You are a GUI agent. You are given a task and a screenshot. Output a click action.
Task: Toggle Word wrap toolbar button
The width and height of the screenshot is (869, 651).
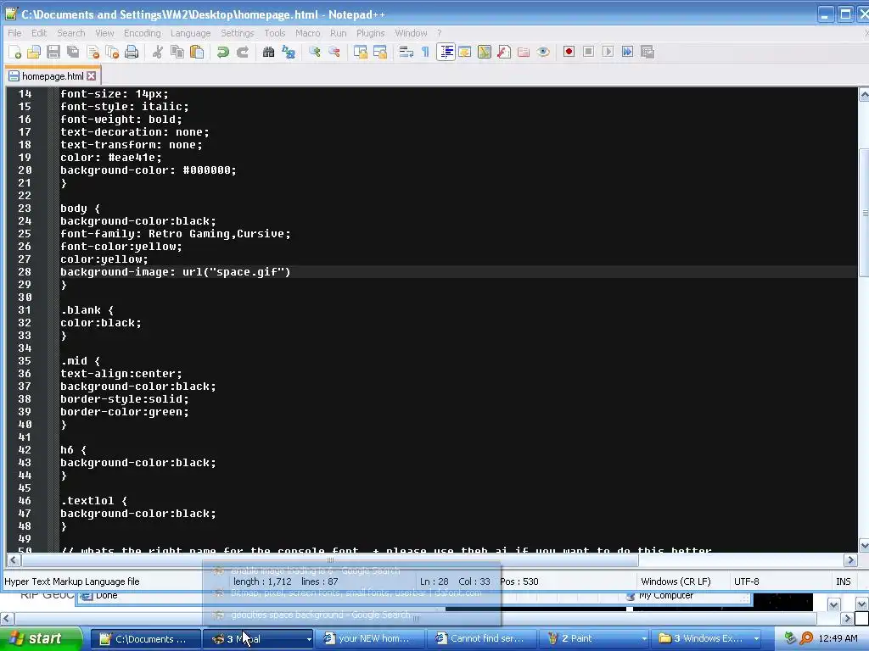tap(406, 52)
